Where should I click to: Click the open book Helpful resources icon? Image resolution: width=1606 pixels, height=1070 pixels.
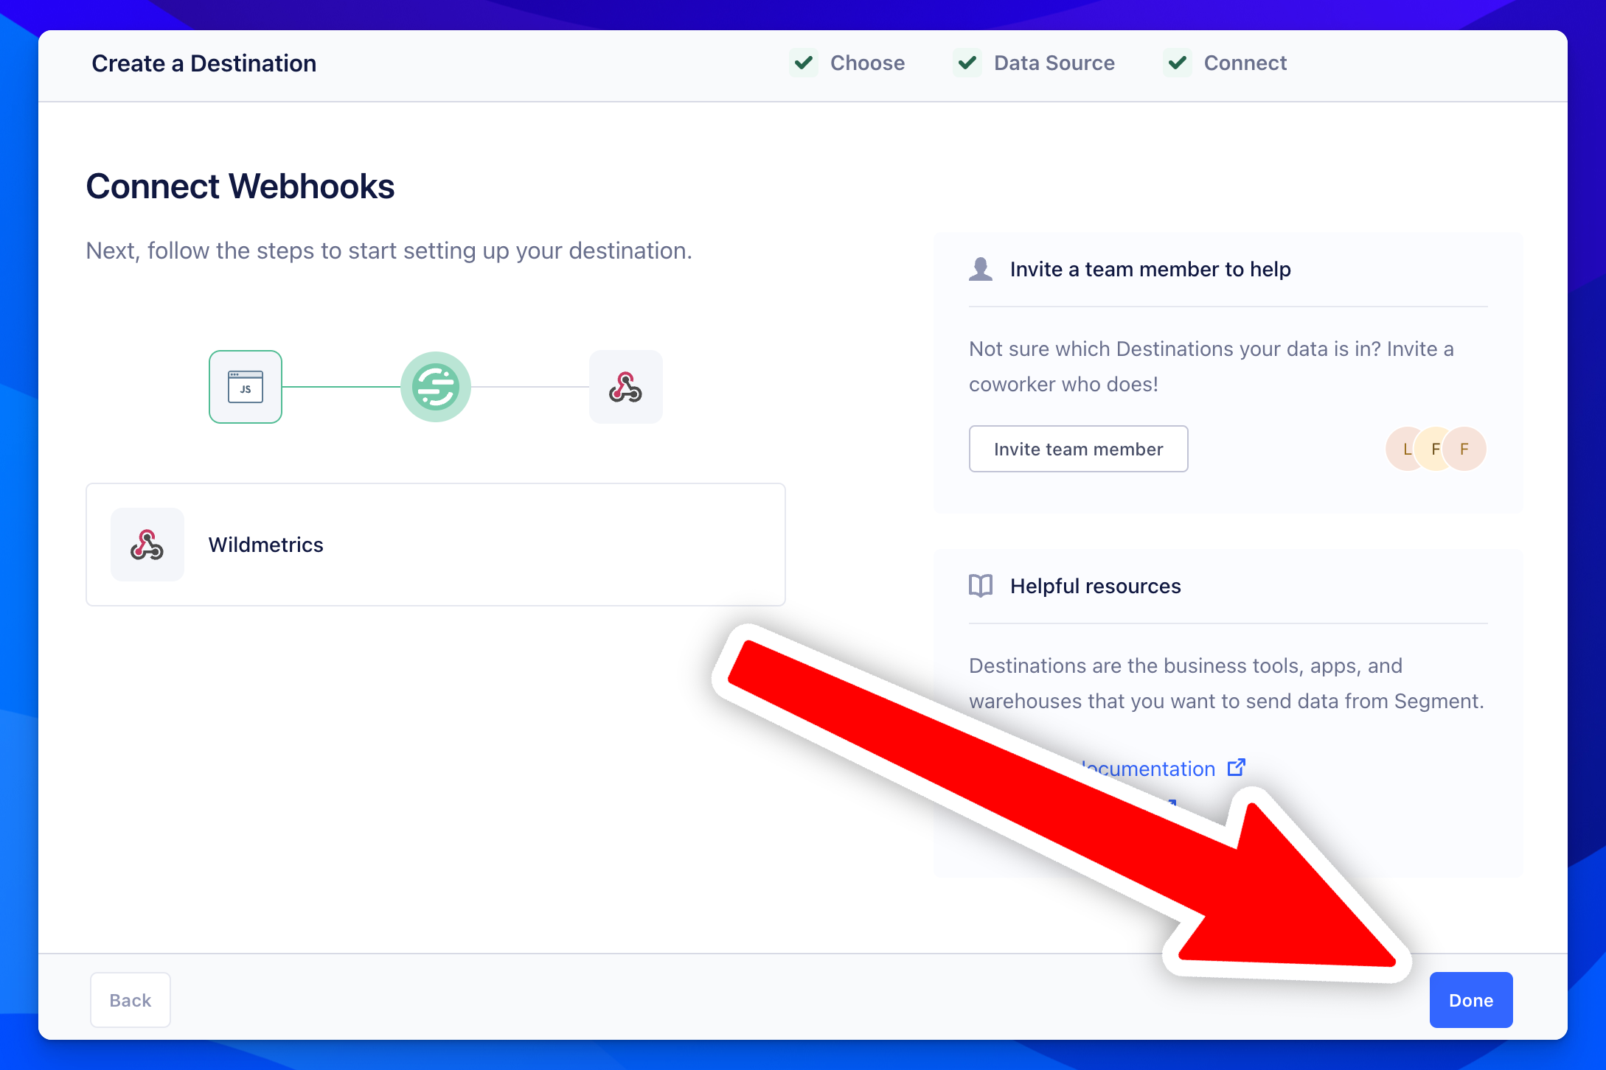pos(981,586)
